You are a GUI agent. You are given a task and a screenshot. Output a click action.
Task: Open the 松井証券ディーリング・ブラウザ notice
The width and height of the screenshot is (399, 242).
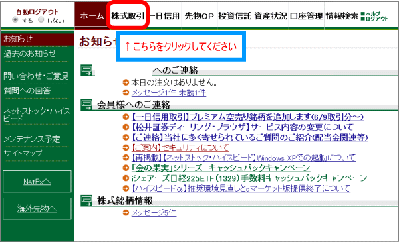pos(243,127)
